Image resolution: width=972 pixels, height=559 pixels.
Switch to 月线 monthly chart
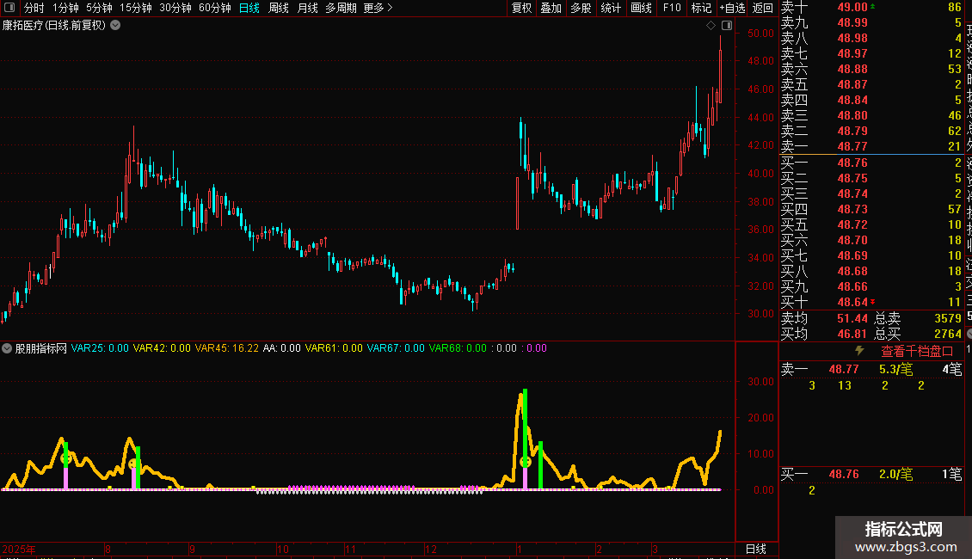[x=307, y=8]
